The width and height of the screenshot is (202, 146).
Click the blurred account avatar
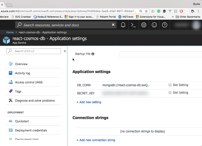[196, 25]
